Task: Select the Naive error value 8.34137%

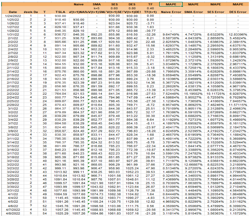Action: coord(171,210)
